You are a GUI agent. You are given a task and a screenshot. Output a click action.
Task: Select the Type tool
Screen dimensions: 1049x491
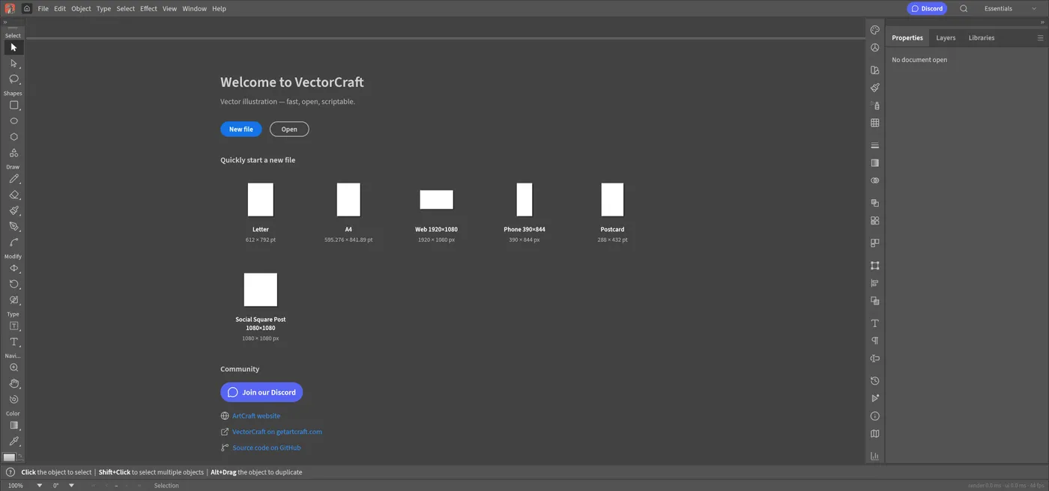pyautogui.click(x=13, y=342)
